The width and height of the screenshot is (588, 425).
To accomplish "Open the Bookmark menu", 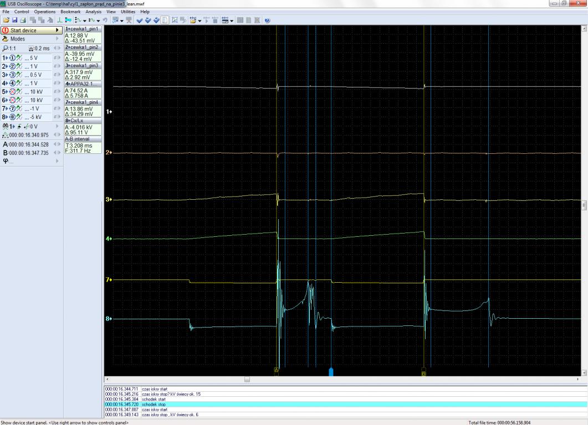I will pos(70,12).
